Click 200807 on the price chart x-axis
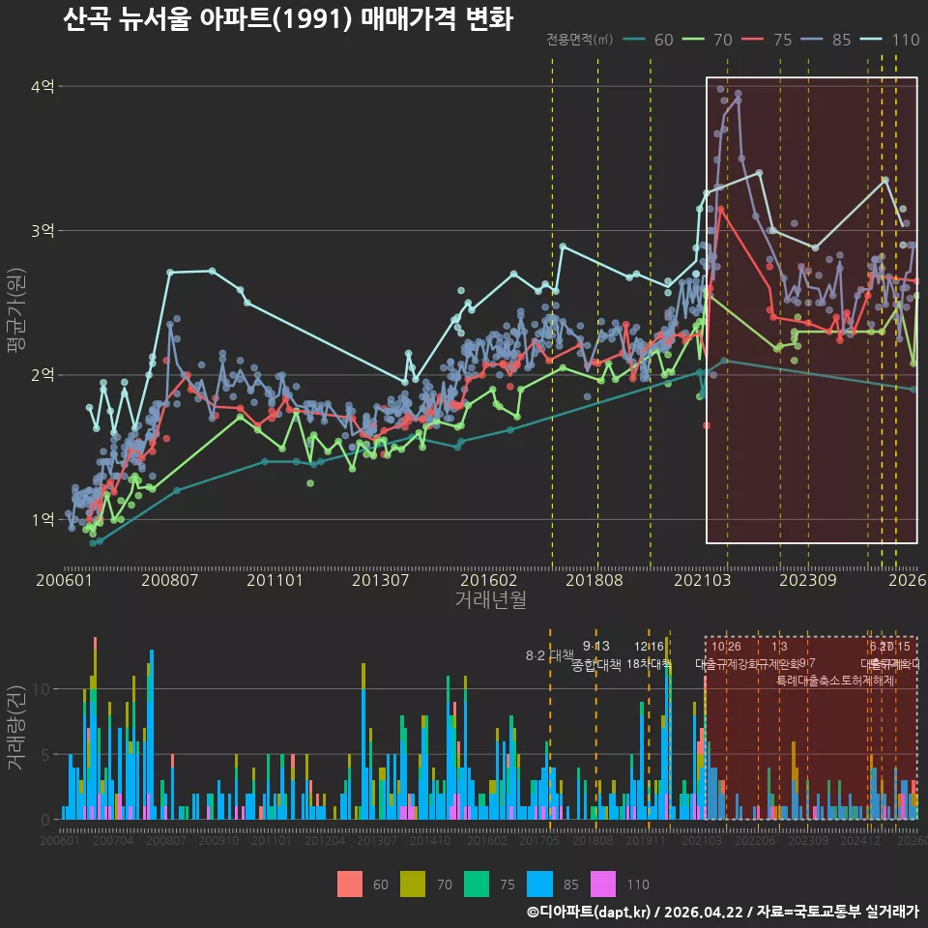This screenshot has height=928, width=928. click(169, 580)
